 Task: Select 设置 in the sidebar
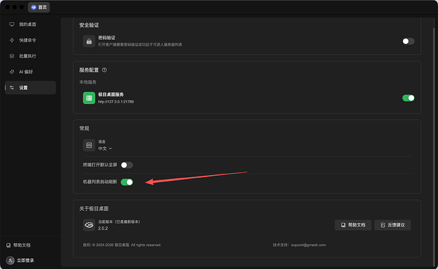30,88
